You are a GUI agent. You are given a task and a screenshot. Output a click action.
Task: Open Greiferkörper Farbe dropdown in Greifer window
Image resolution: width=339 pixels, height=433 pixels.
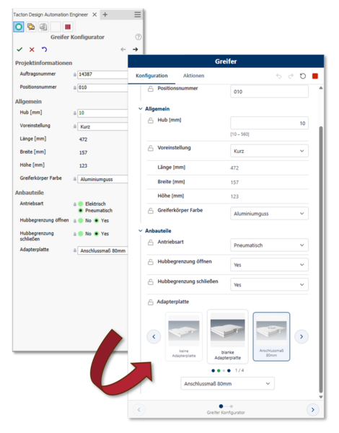tap(269, 214)
